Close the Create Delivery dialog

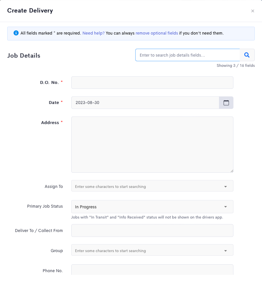252,11
